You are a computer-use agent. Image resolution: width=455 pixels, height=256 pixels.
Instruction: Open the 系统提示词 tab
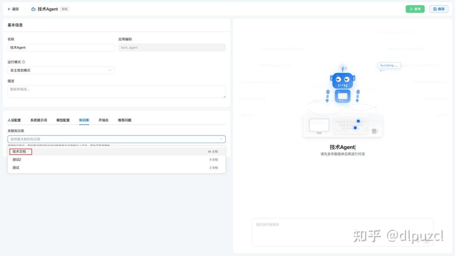38,120
